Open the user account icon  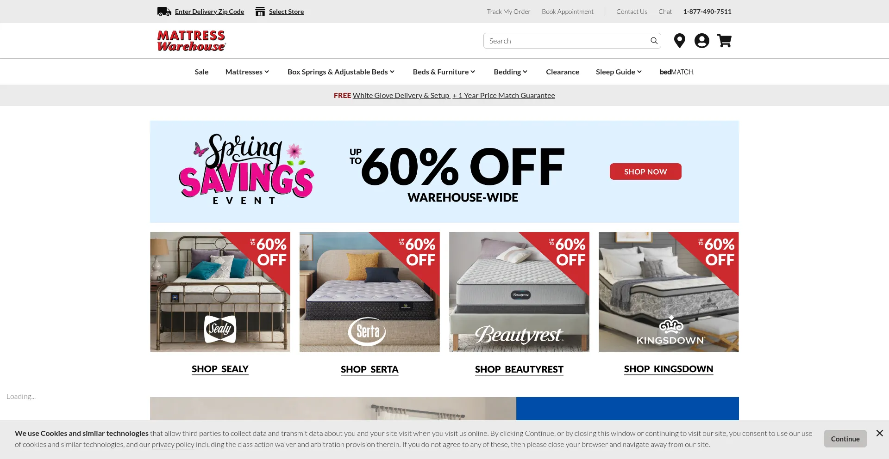pos(701,41)
